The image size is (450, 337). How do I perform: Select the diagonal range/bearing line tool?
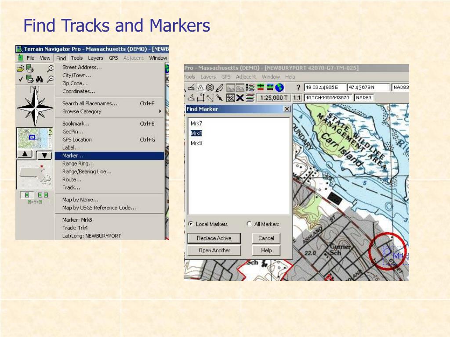(x=210, y=98)
